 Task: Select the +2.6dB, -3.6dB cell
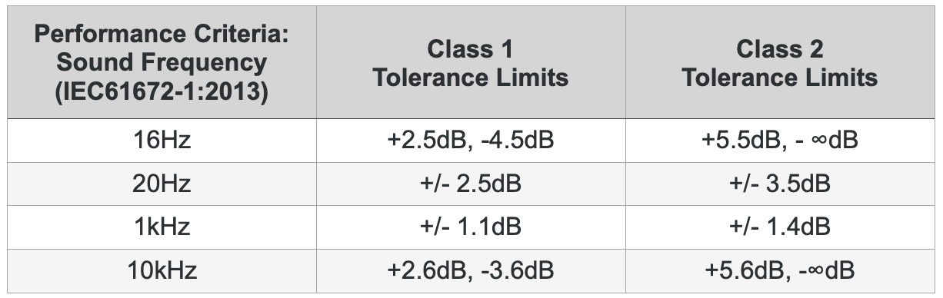(471, 270)
